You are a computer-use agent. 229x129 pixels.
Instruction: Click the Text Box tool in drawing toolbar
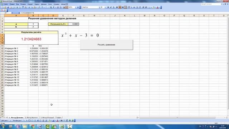[35, 120]
